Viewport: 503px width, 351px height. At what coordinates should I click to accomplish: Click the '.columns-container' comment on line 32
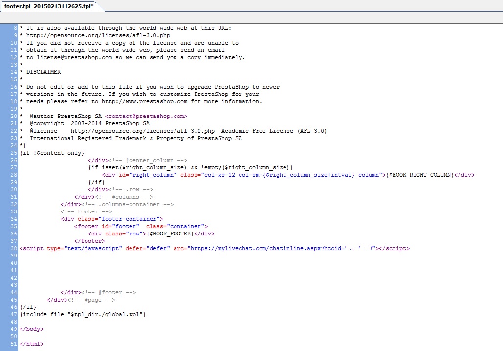click(128, 204)
